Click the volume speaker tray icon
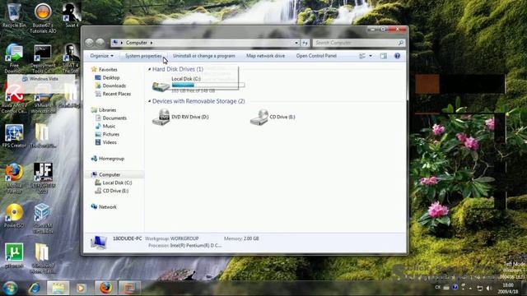This screenshot has width=527, height=296. (x=489, y=288)
